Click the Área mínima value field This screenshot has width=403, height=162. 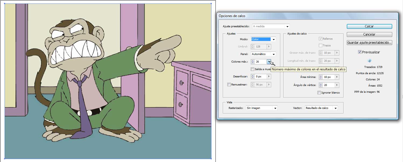click(x=329, y=77)
